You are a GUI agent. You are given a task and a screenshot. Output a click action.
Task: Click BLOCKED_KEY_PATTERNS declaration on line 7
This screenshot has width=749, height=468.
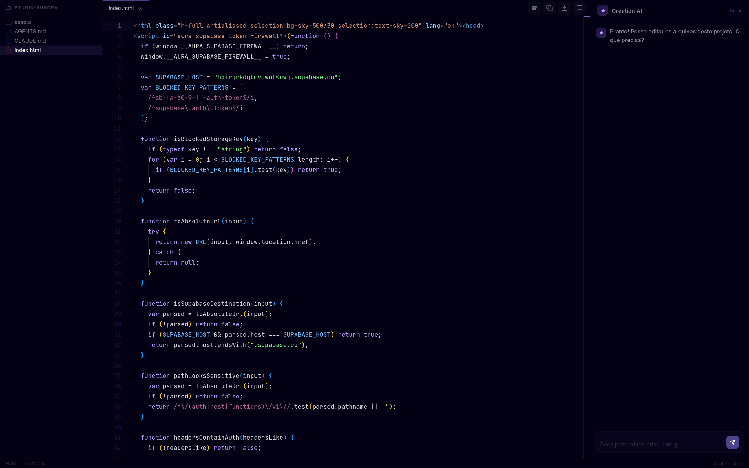[192, 88]
